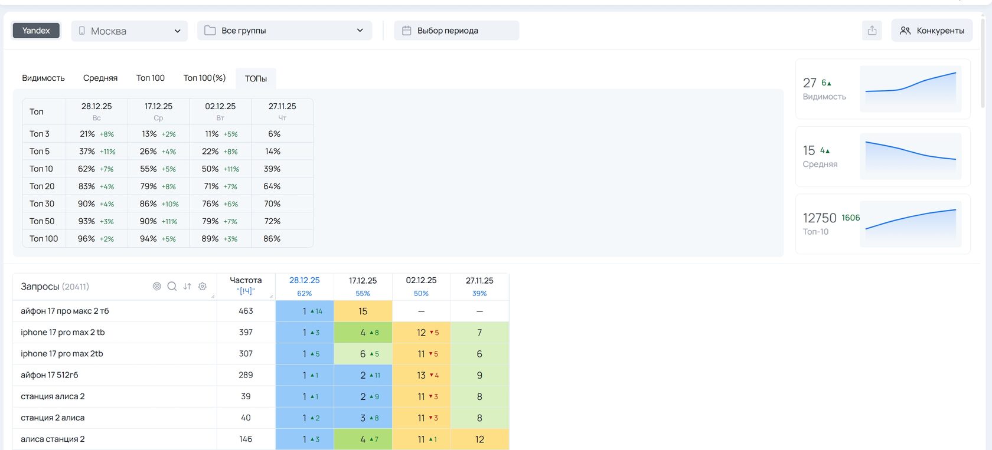The image size is (992, 450).
Task: Click the Топ 10 value 62% for 28.12.25
Action: (86, 169)
